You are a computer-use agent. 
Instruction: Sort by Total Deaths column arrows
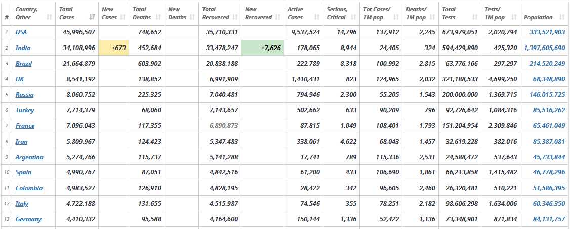(x=158, y=17)
